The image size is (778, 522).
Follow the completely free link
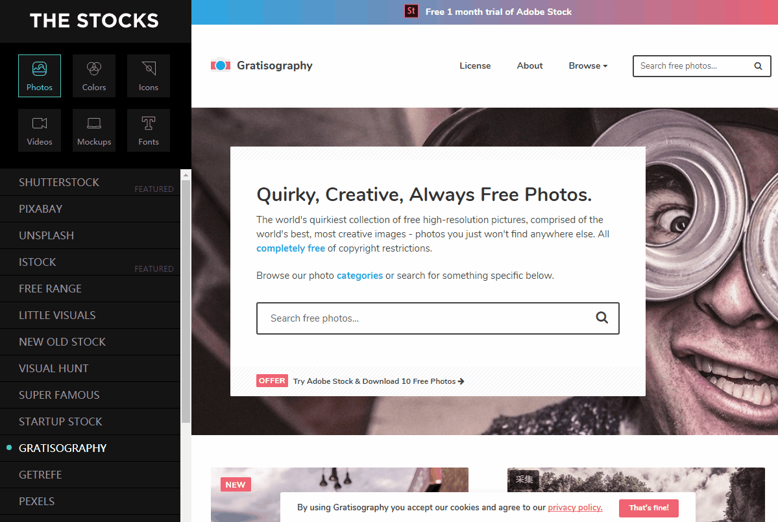pos(291,248)
